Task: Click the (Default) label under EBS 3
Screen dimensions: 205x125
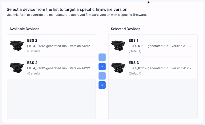Action: (135, 73)
